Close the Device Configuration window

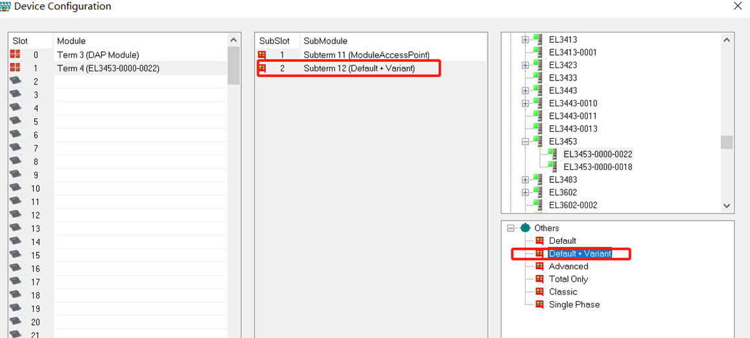pyautogui.click(x=738, y=6)
